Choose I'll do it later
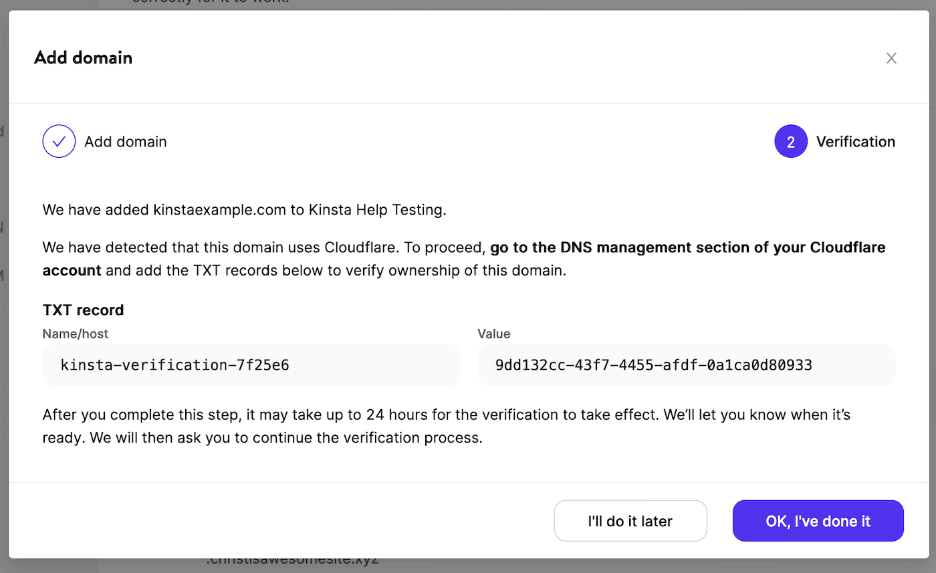This screenshot has height=573, width=936. coord(630,520)
